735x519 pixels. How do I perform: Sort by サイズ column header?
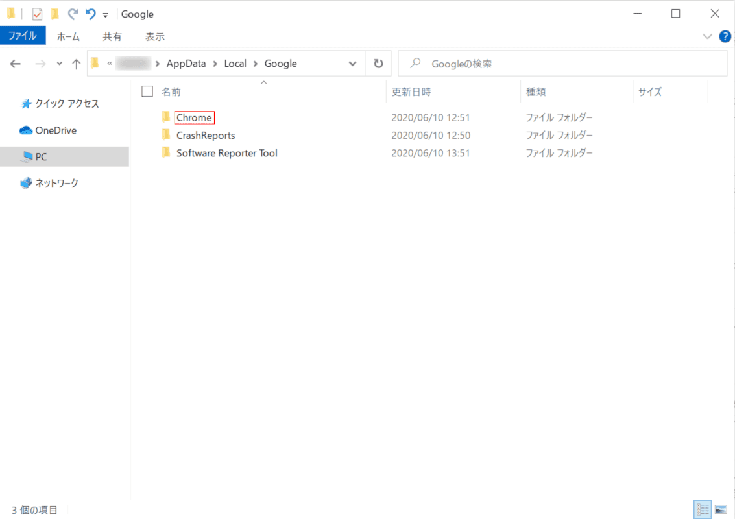click(x=649, y=92)
